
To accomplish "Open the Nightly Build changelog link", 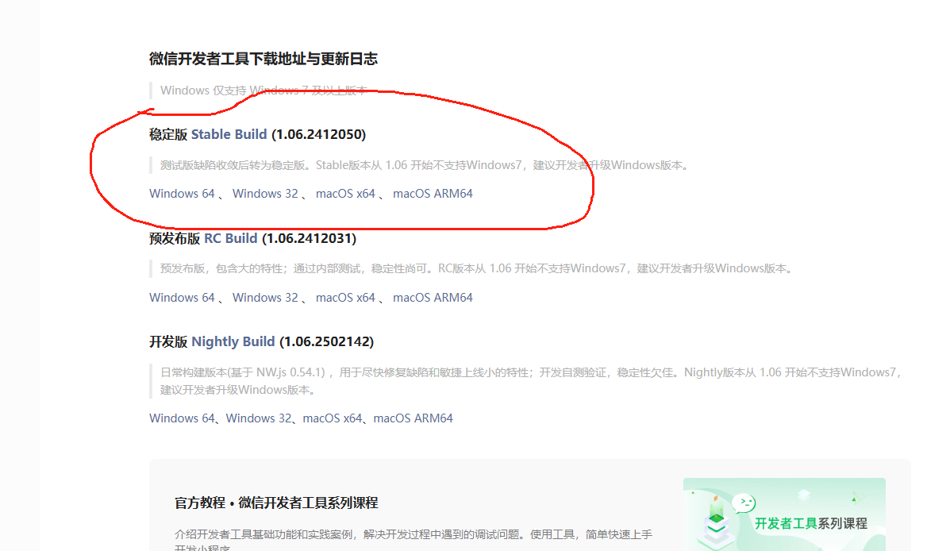I will click(233, 341).
